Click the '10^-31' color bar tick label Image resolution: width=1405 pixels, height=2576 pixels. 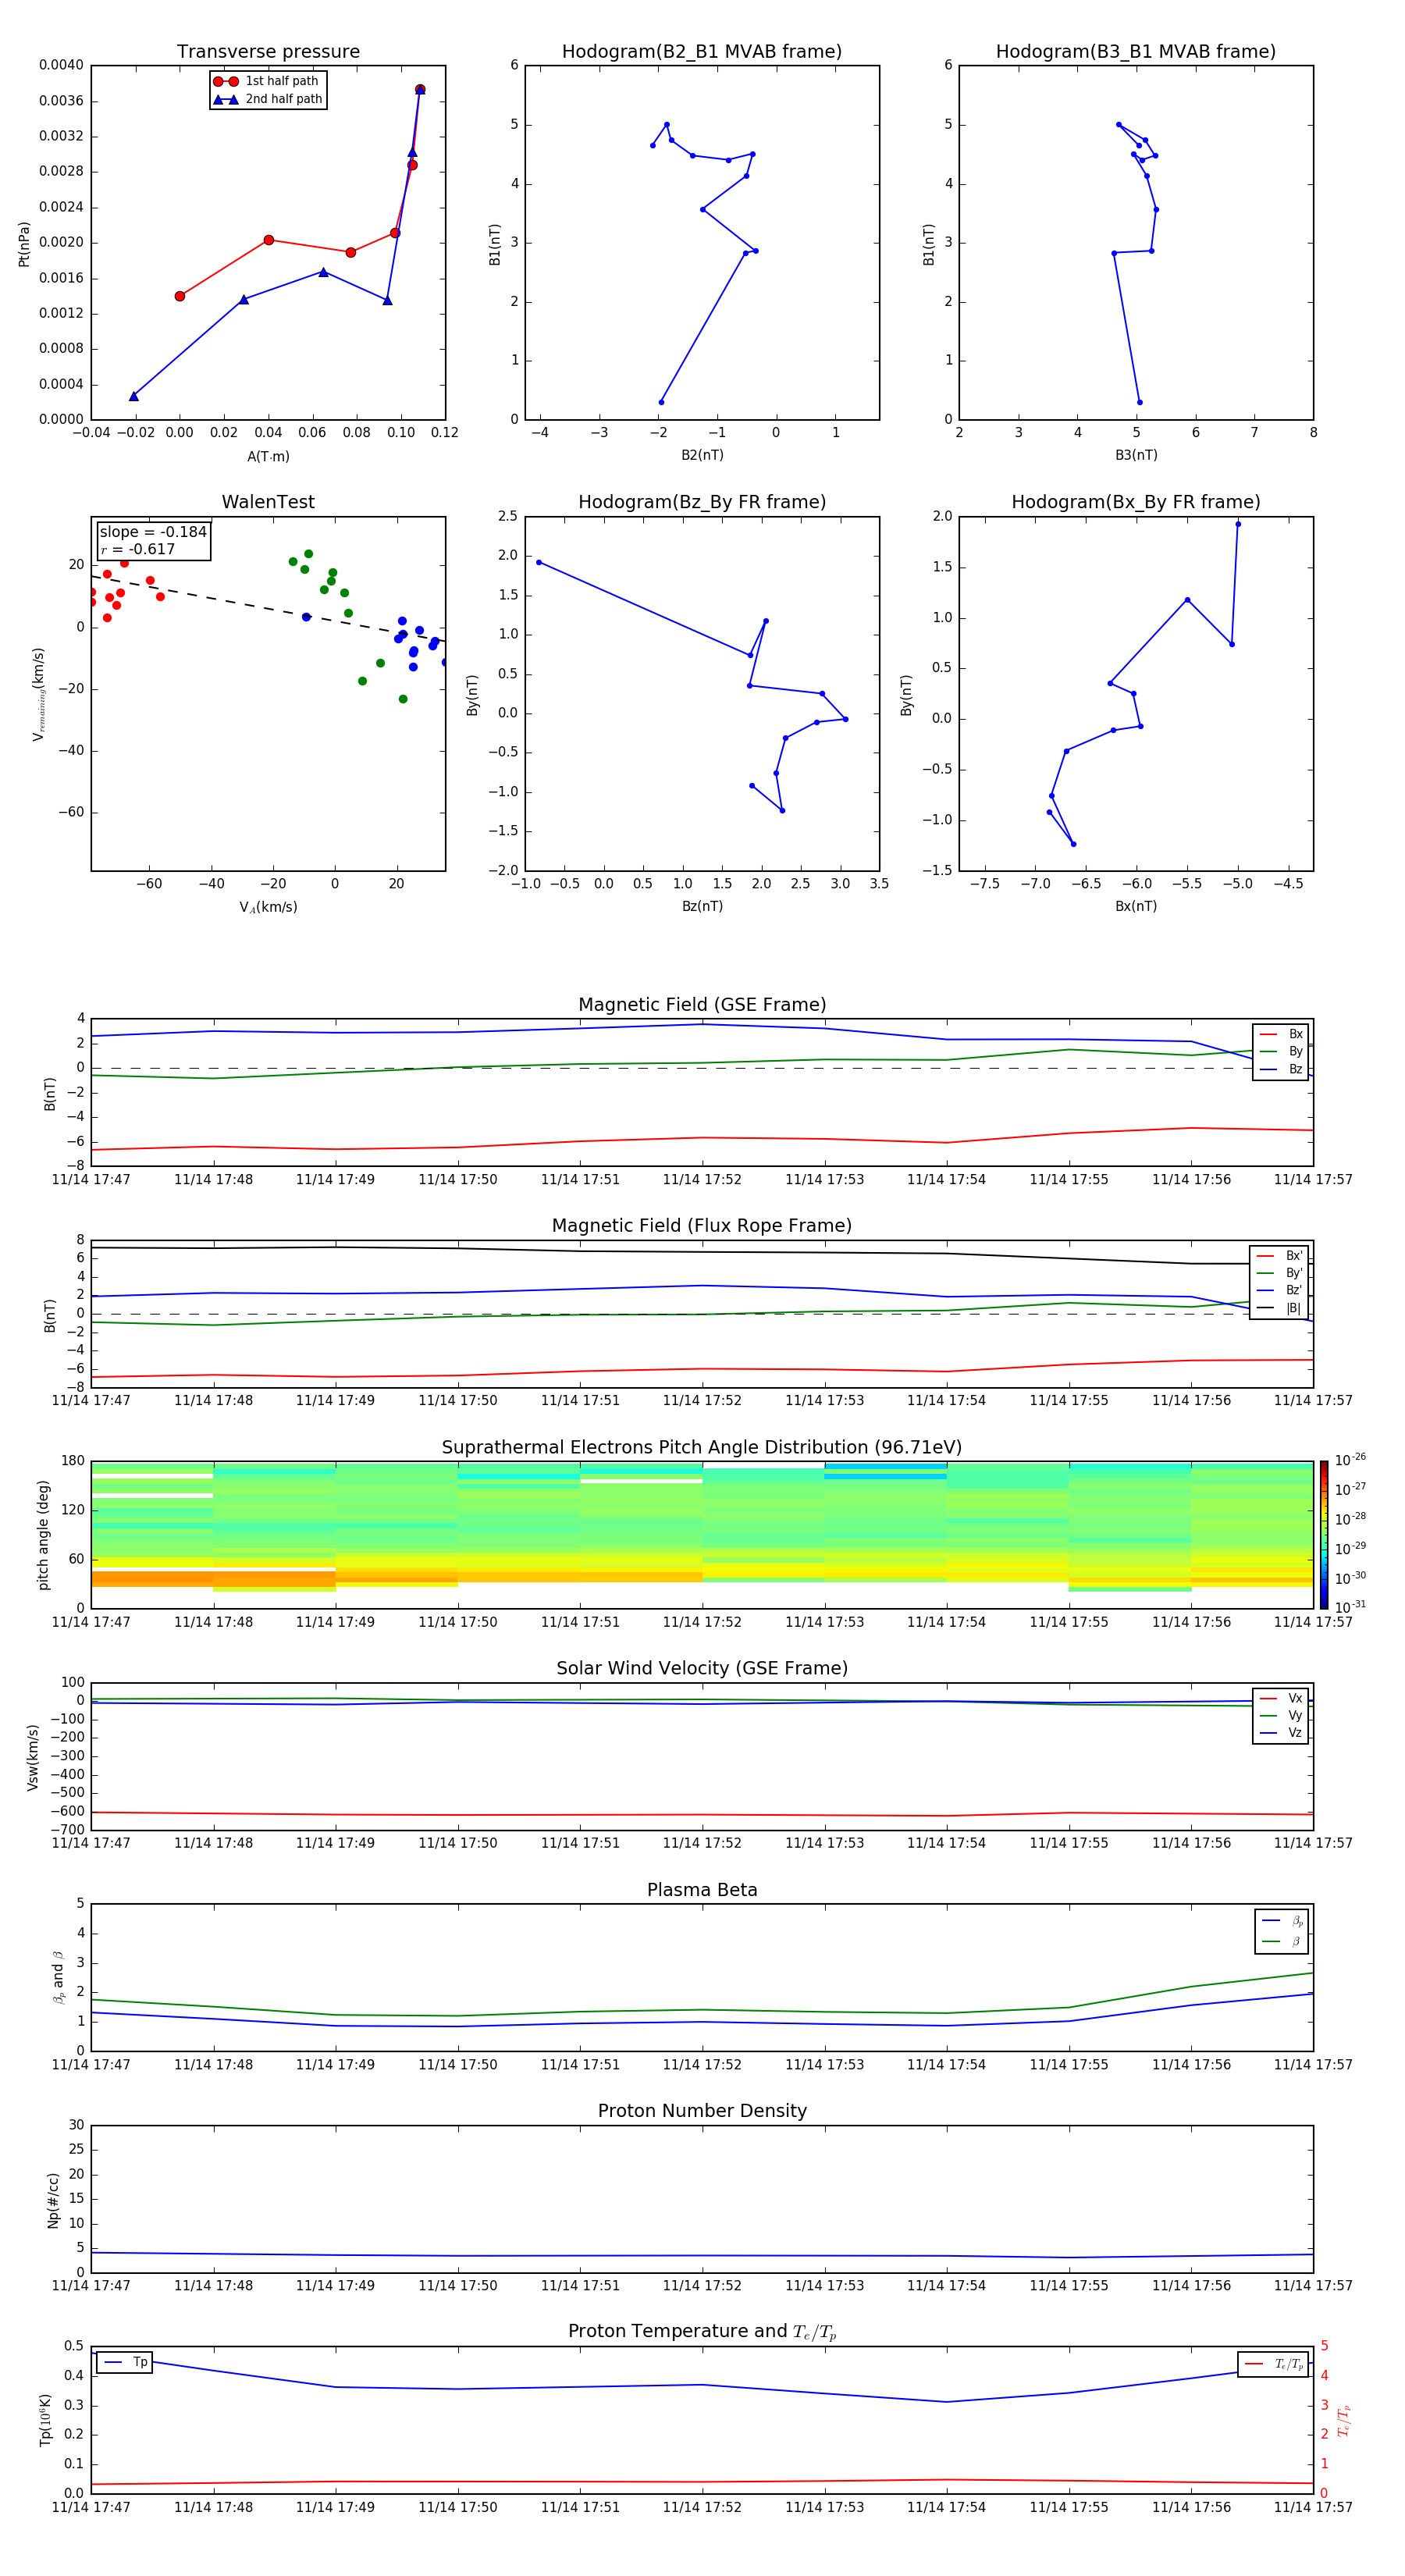1351,1607
